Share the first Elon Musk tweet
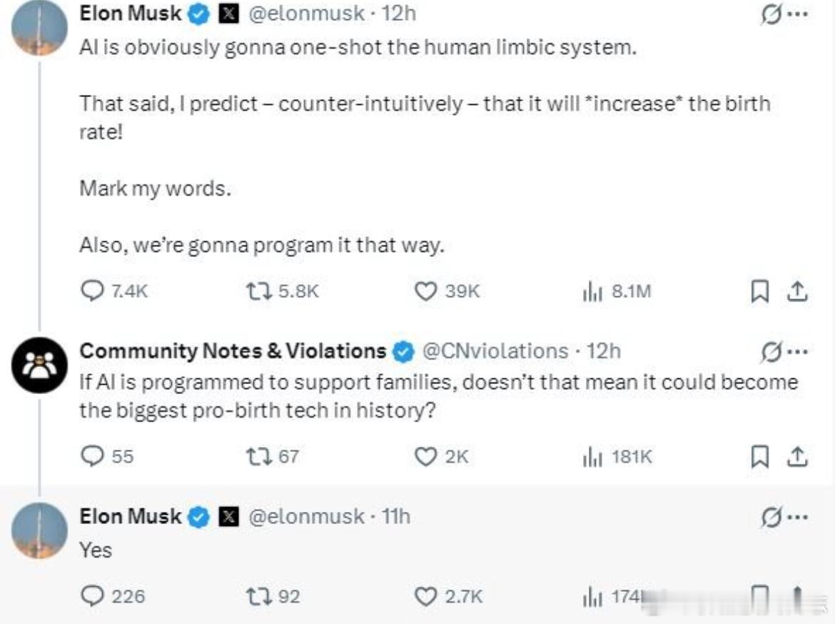The height and width of the screenshot is (624, 835). 797,291
